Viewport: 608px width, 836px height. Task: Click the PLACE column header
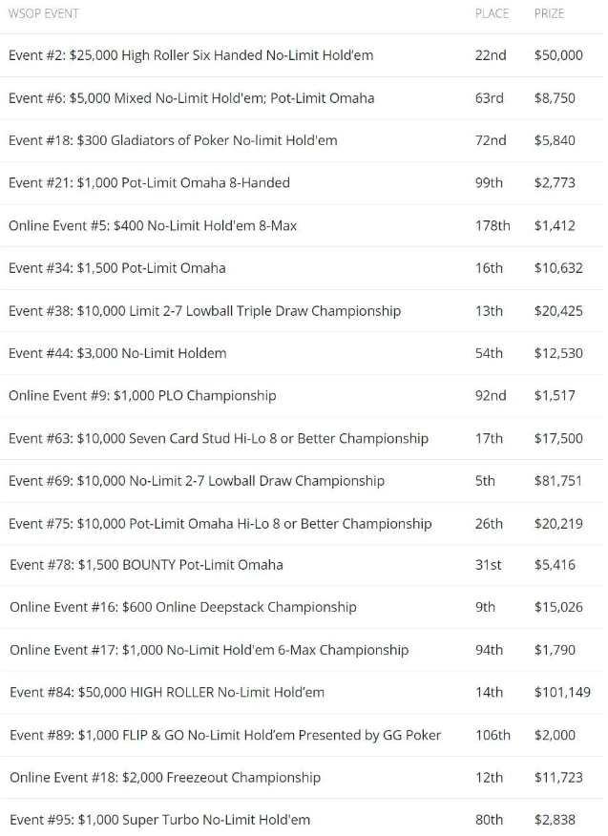point(492,13)
